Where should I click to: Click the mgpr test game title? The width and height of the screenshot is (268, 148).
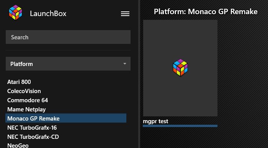[155, 121]
